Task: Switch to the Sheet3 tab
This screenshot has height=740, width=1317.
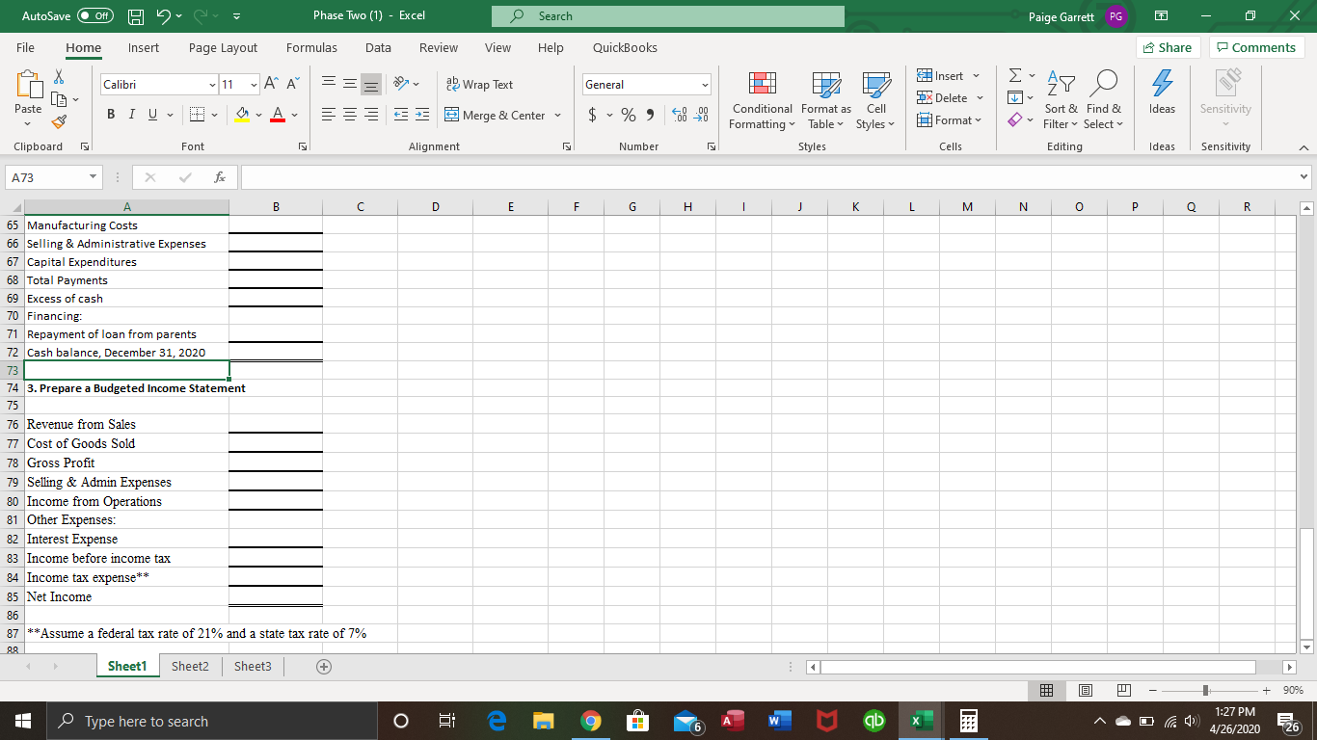Action: [253, 667]
